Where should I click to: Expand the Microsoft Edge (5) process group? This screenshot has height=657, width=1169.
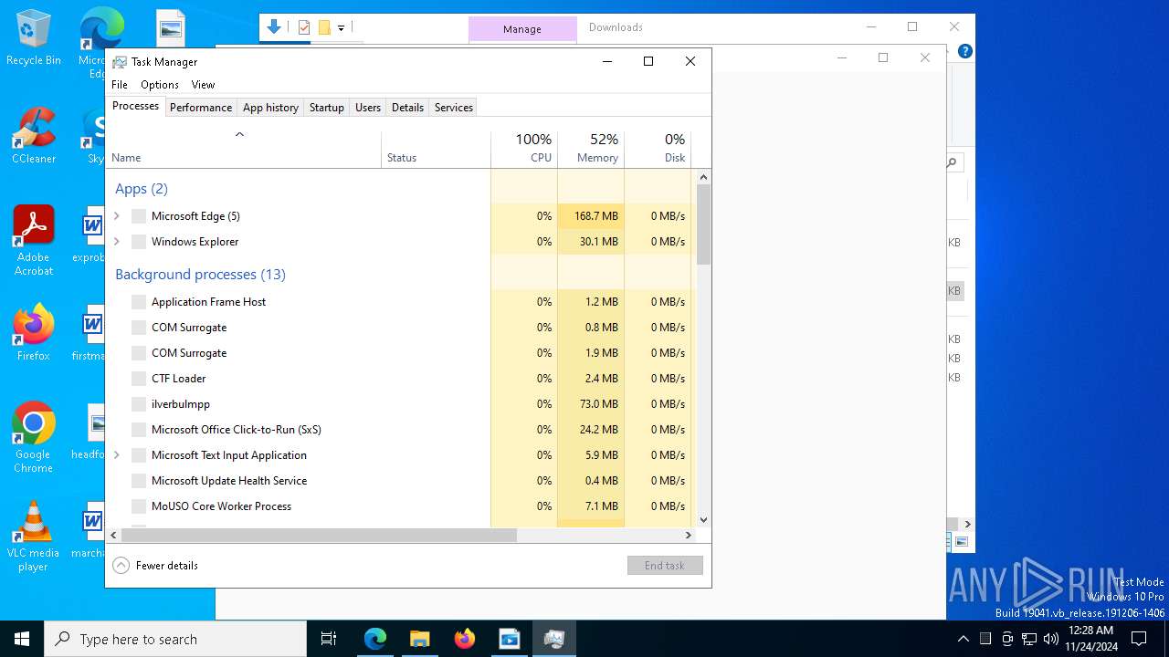tap(117, 216)
